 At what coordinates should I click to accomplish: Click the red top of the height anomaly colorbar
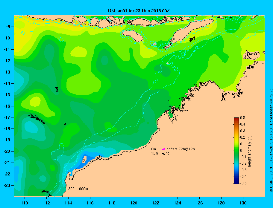[236, 119]
